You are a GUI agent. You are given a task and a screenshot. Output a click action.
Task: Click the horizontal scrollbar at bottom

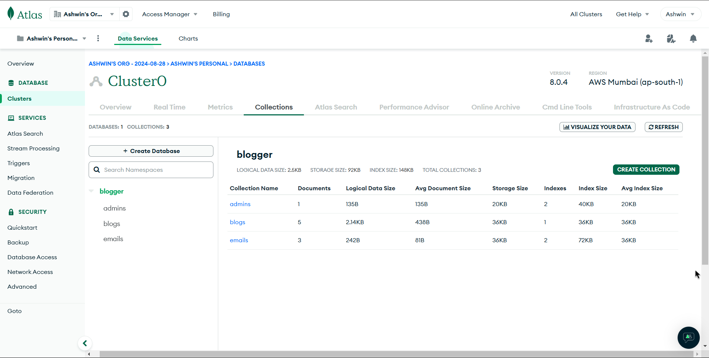(397, 354)
